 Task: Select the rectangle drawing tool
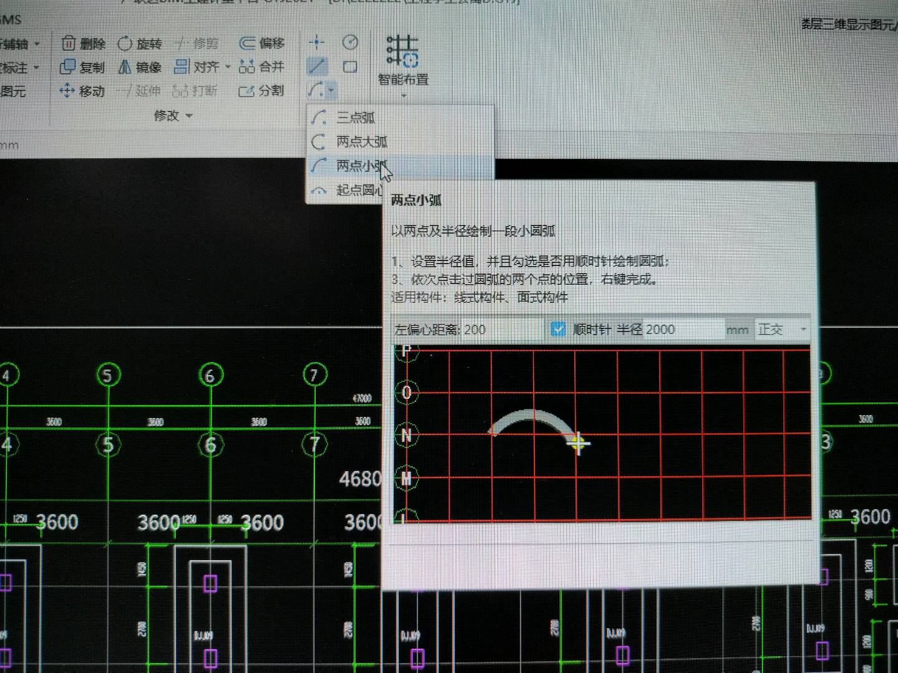point(350,65)
